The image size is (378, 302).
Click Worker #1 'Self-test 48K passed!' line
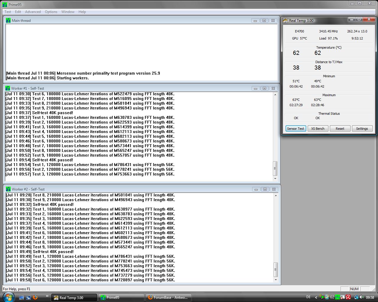(x=39, y=160)
